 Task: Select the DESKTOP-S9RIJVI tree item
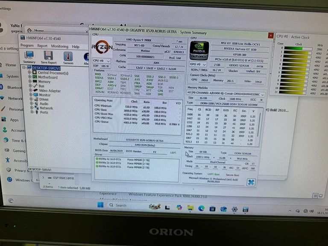[x=46, y=68]
